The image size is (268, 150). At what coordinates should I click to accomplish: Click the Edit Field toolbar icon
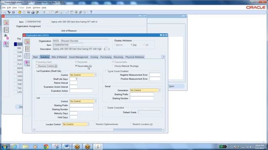pos(67,12)
